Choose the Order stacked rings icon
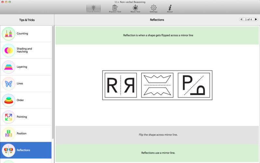Image resolution: width=260 pixels, height=163 pixels. 9,100
